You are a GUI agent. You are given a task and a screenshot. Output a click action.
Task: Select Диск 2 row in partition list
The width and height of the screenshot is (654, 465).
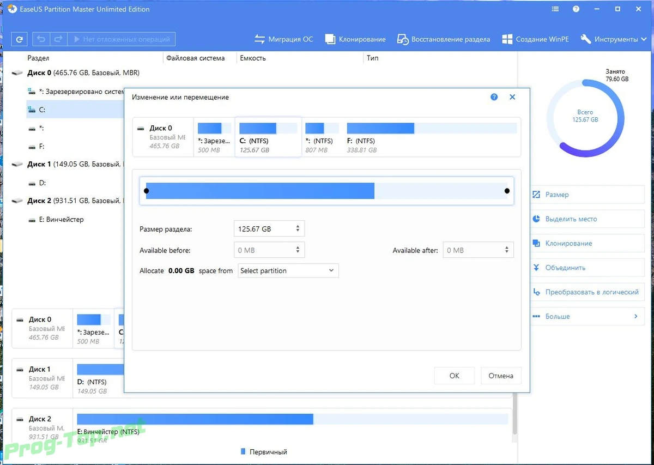coord(68,201)
